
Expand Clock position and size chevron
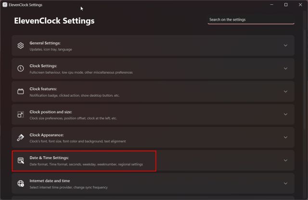[x=285, y=114]
